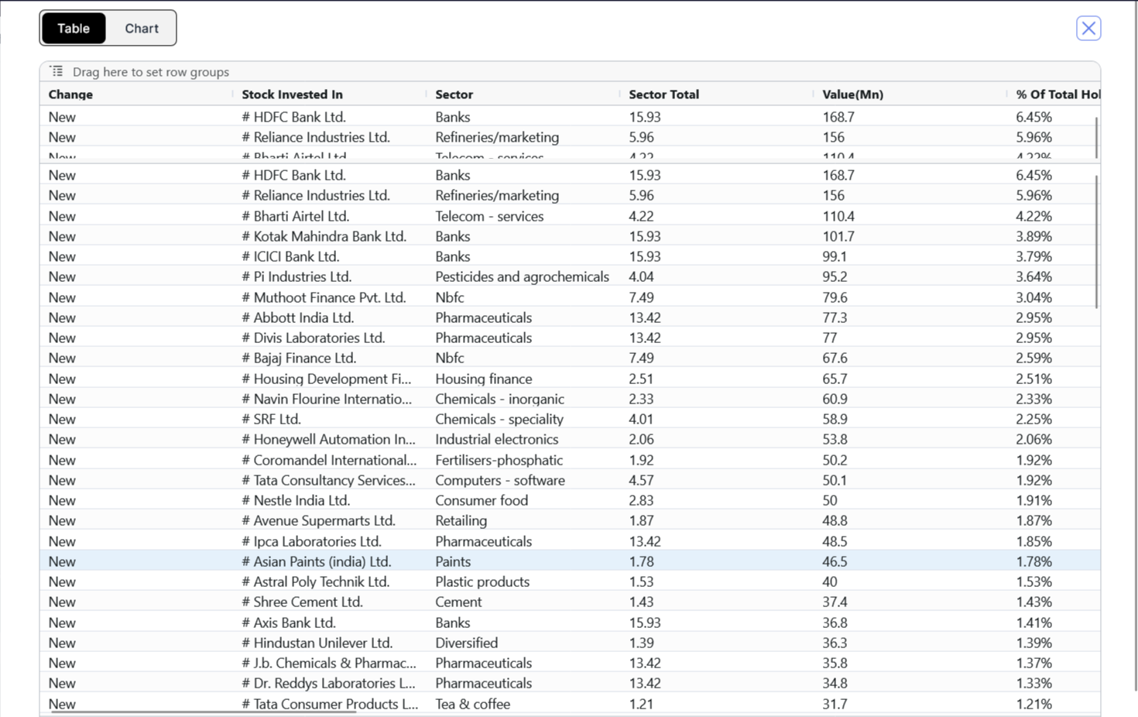Click the row groups list icon
The image size is (1138, 717).
click(x=57, y=71)
